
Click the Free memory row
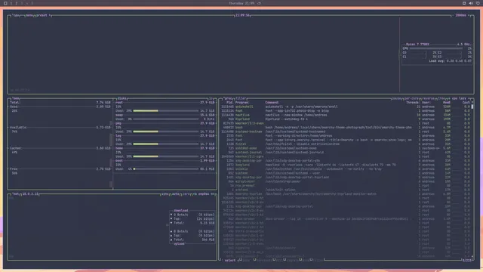point(60,169)
